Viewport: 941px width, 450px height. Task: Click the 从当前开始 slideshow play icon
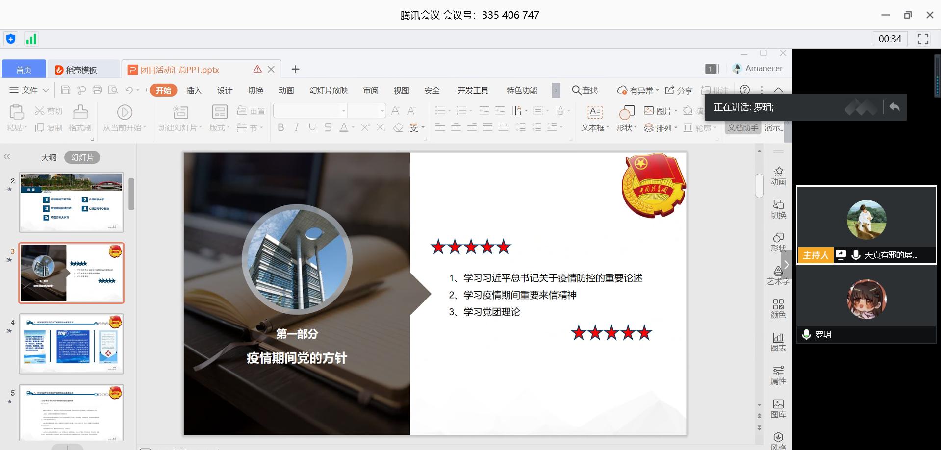tap(125, 113)
